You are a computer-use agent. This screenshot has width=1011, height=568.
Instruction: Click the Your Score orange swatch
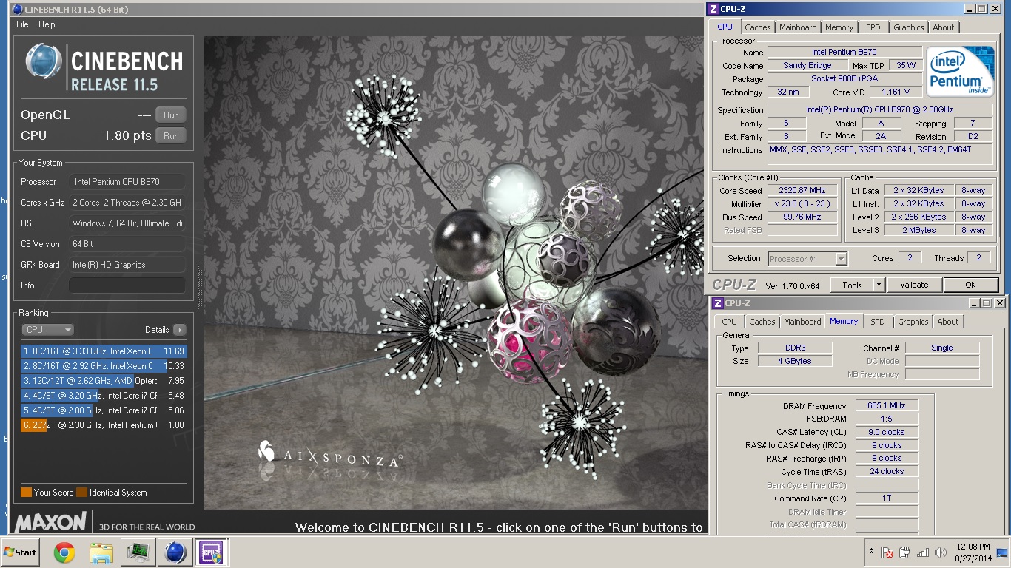26,493
